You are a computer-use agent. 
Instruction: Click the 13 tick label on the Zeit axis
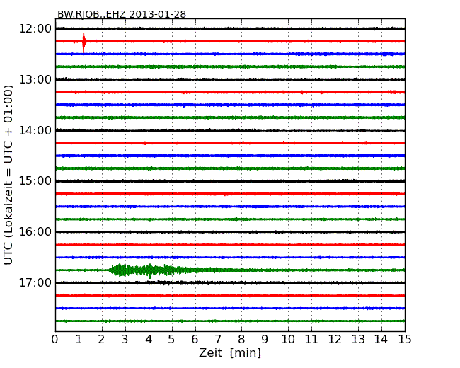358,340
